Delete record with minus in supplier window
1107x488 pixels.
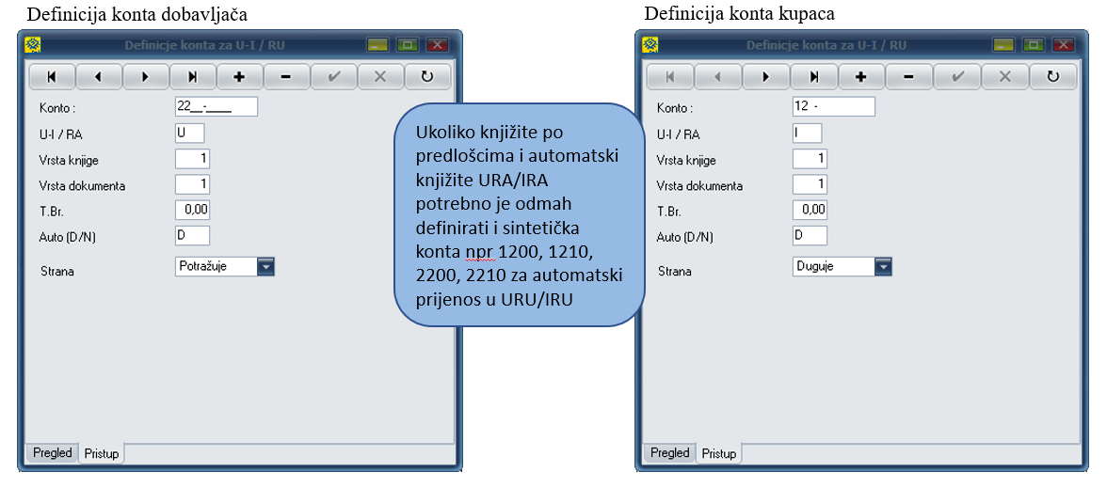[287, 76]
